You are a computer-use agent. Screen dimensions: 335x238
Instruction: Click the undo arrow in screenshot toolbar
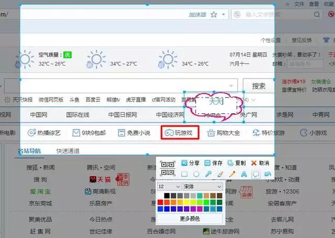(x=267, y=174)
